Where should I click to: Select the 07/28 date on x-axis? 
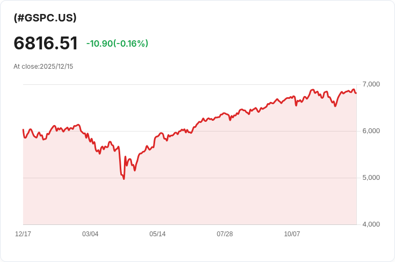225,234
